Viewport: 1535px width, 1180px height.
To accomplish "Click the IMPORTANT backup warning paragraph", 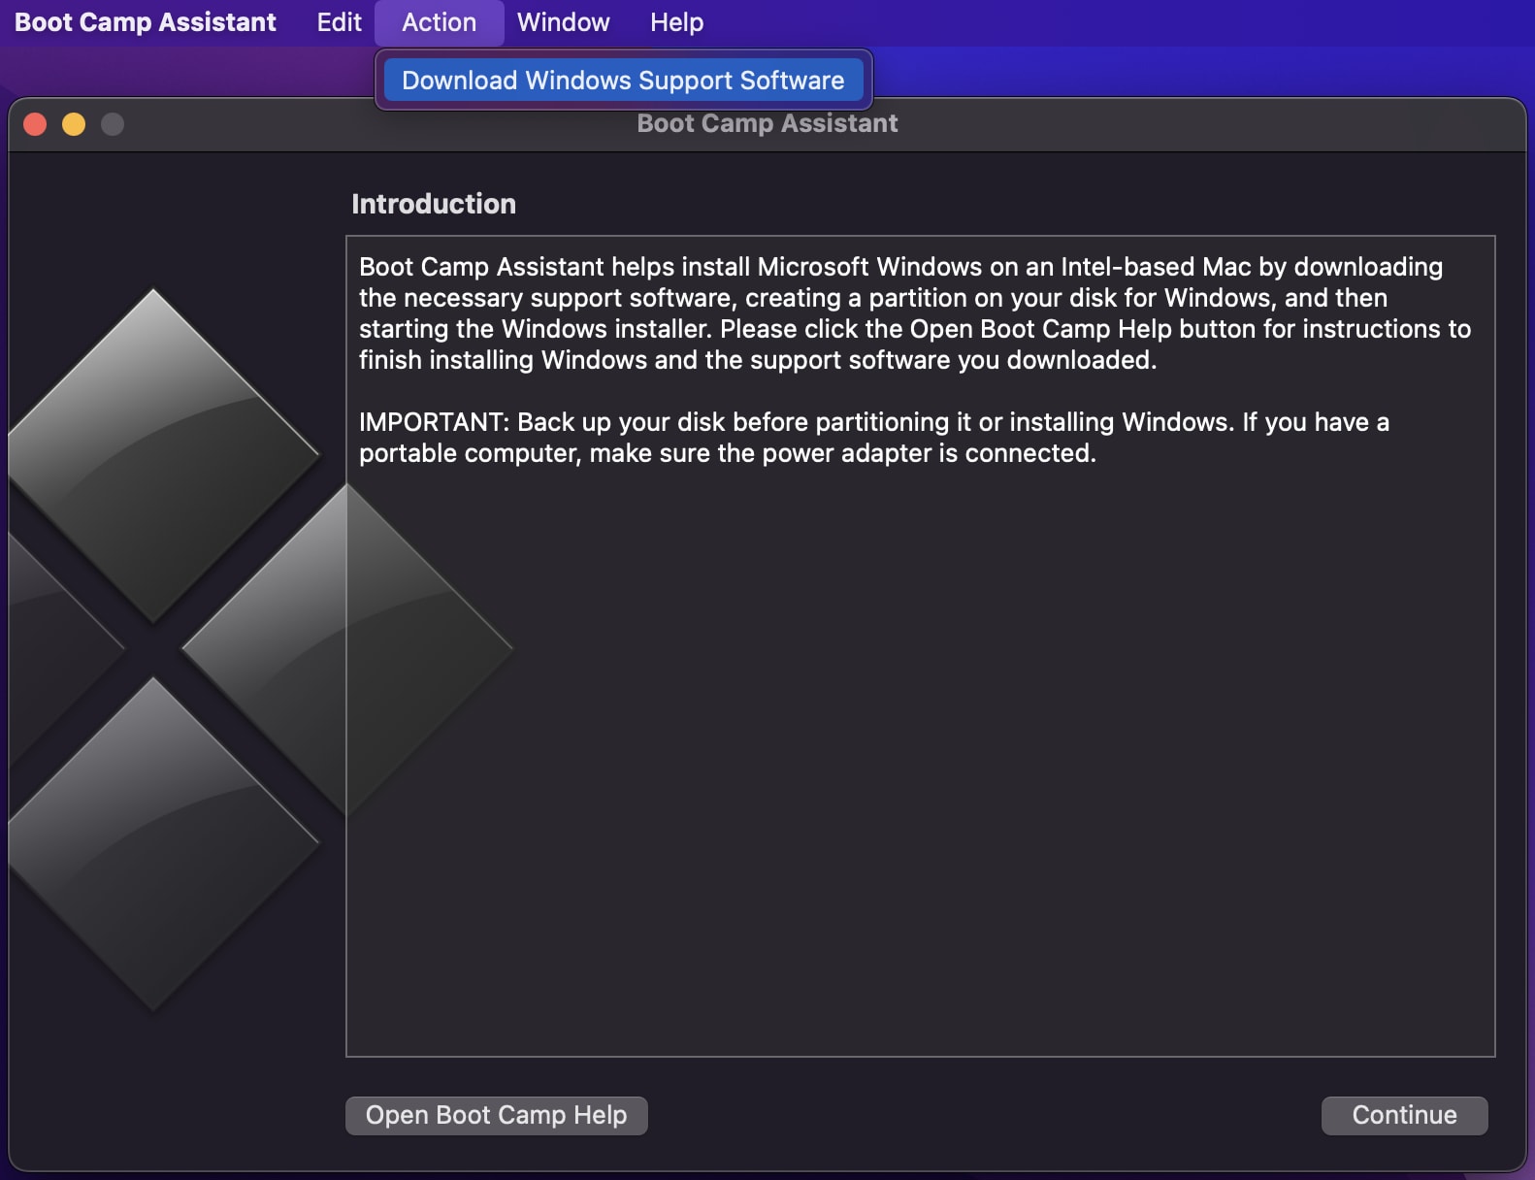I will click(873, 438).
